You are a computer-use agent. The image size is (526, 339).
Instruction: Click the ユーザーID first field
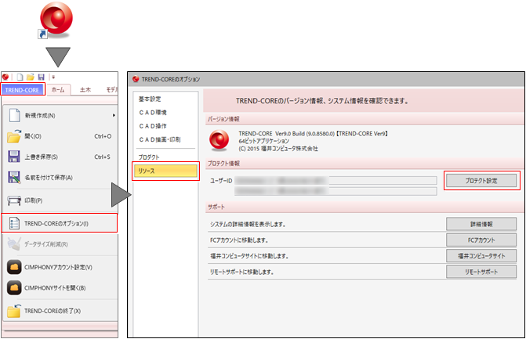click(x=336, y=181)
